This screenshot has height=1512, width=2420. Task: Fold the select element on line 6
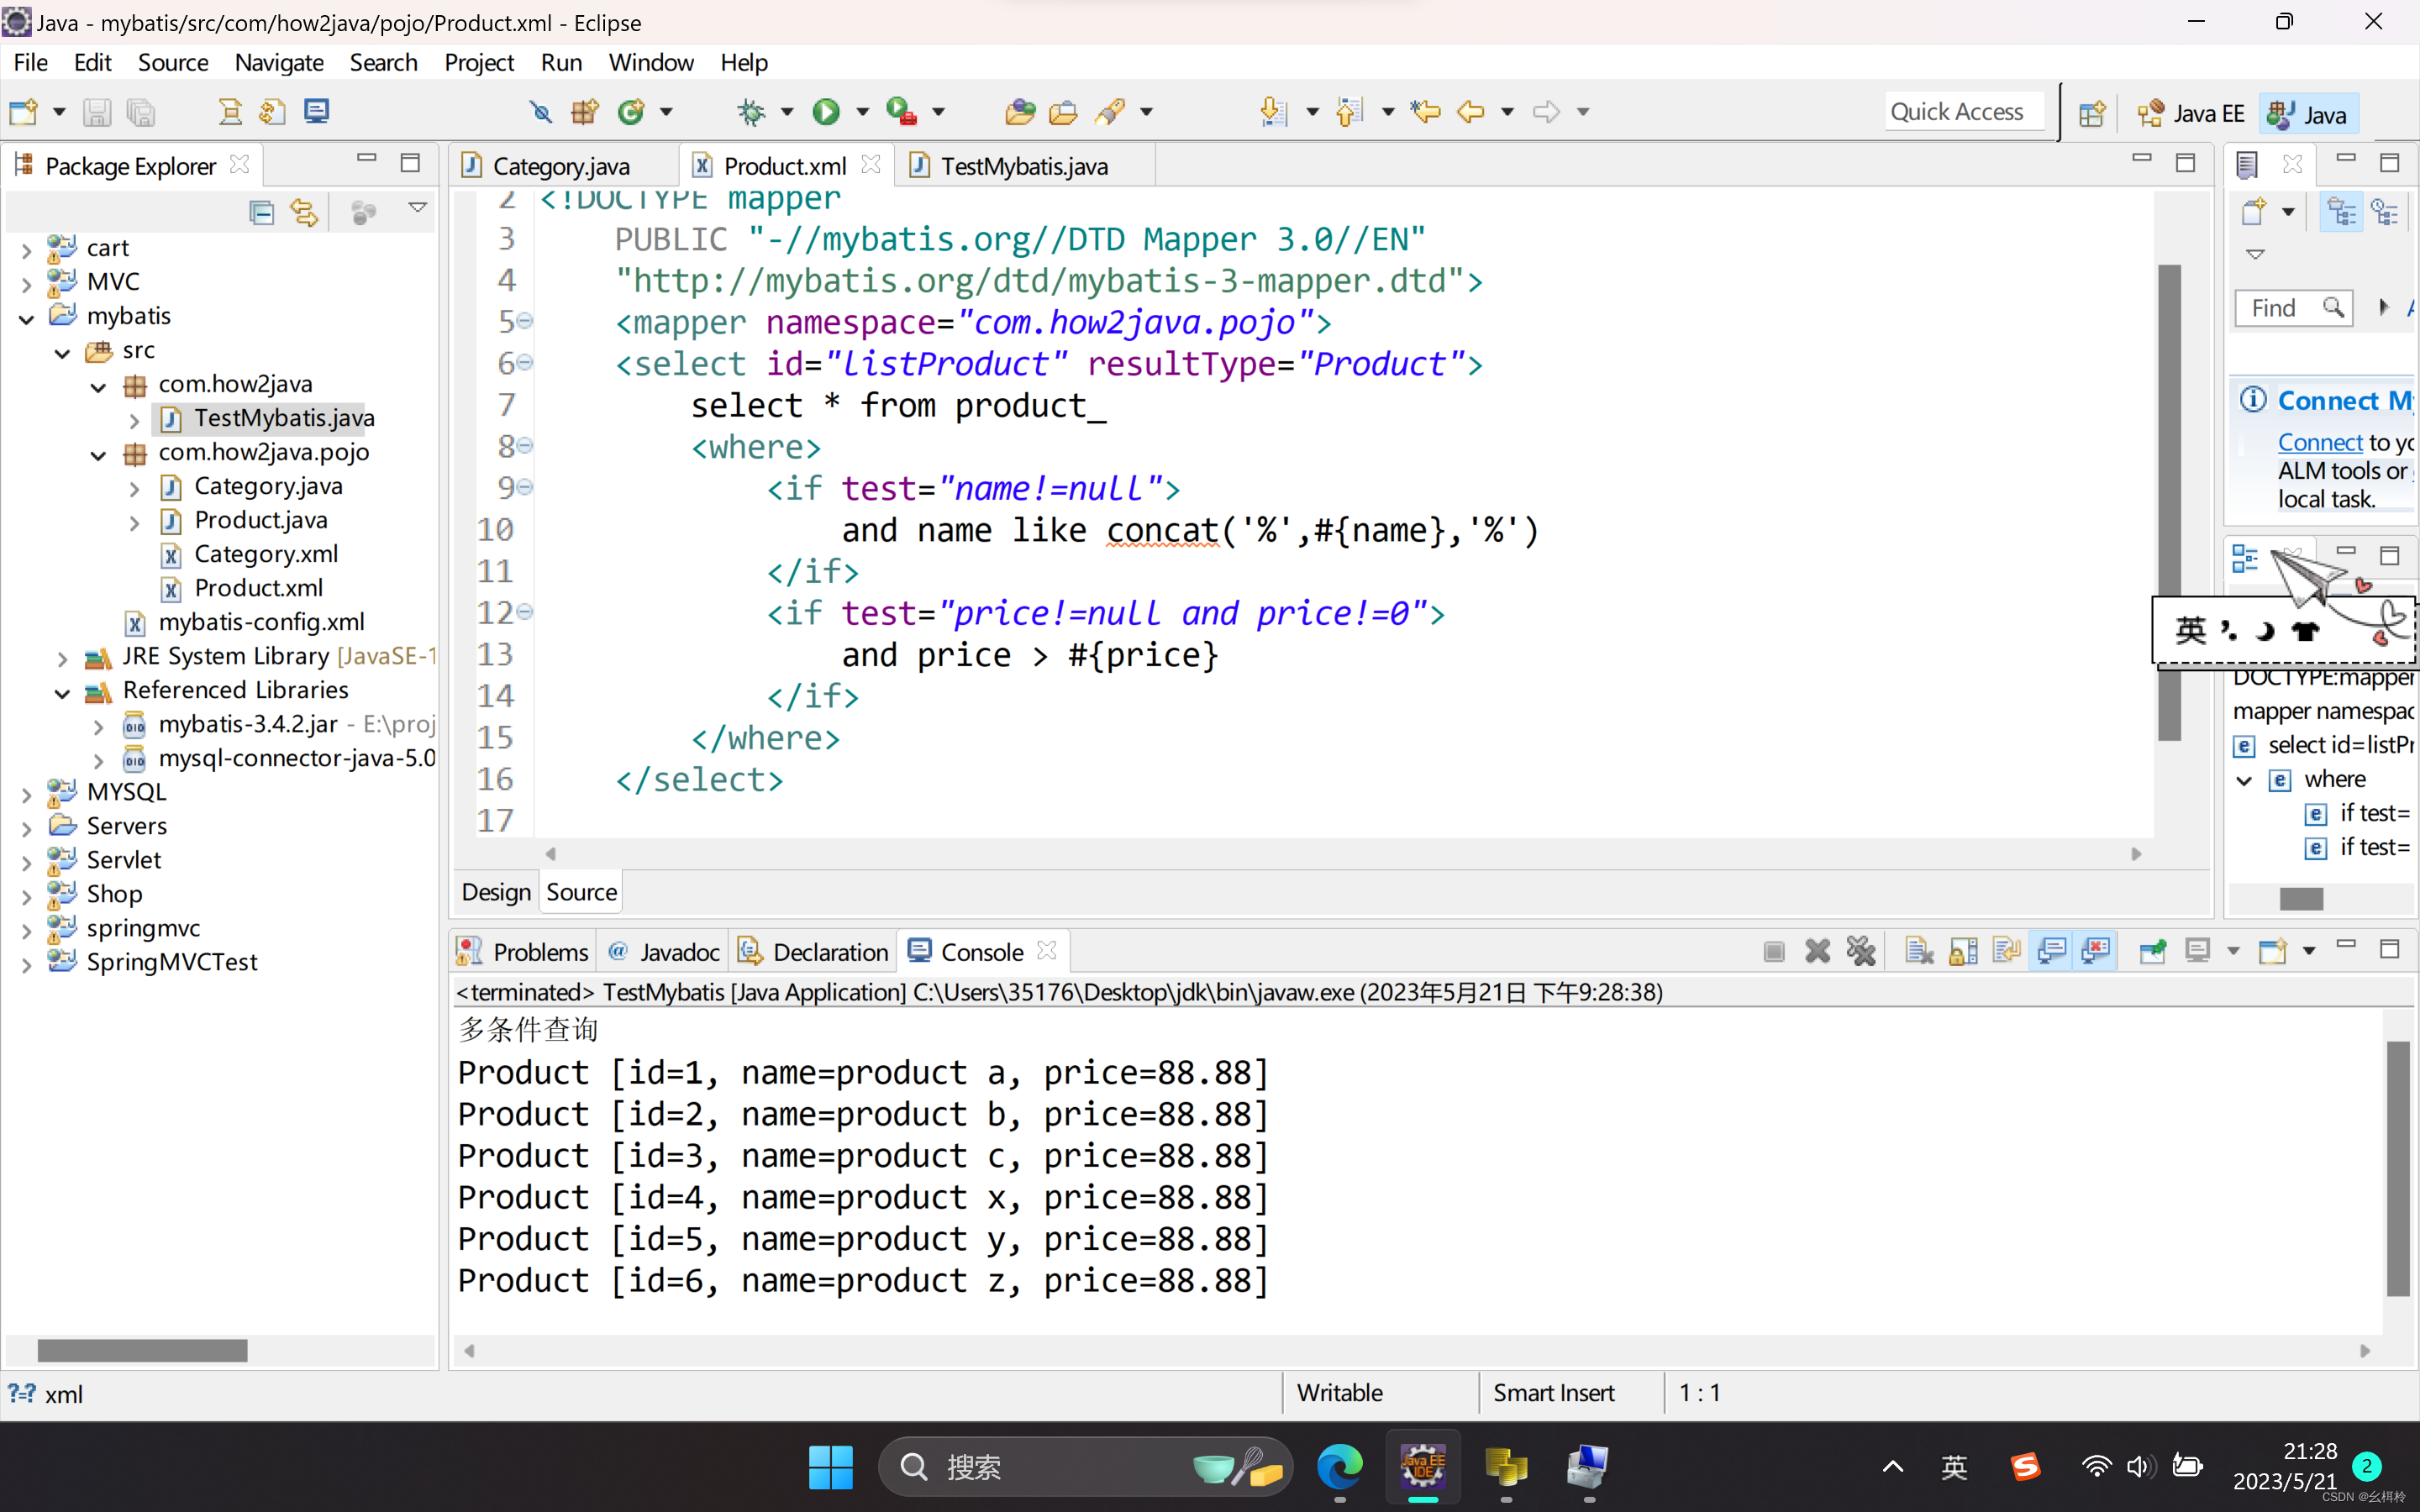tap(525, 363)
